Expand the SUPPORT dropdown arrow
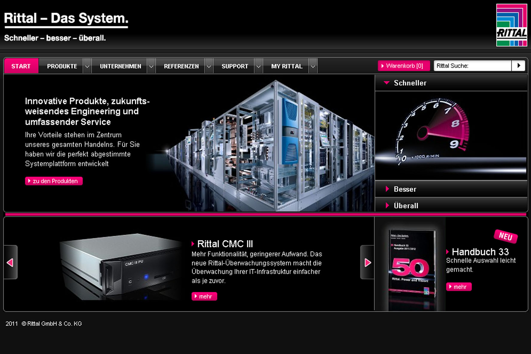This screenshot has height=354, width=531. pos(259,66)
